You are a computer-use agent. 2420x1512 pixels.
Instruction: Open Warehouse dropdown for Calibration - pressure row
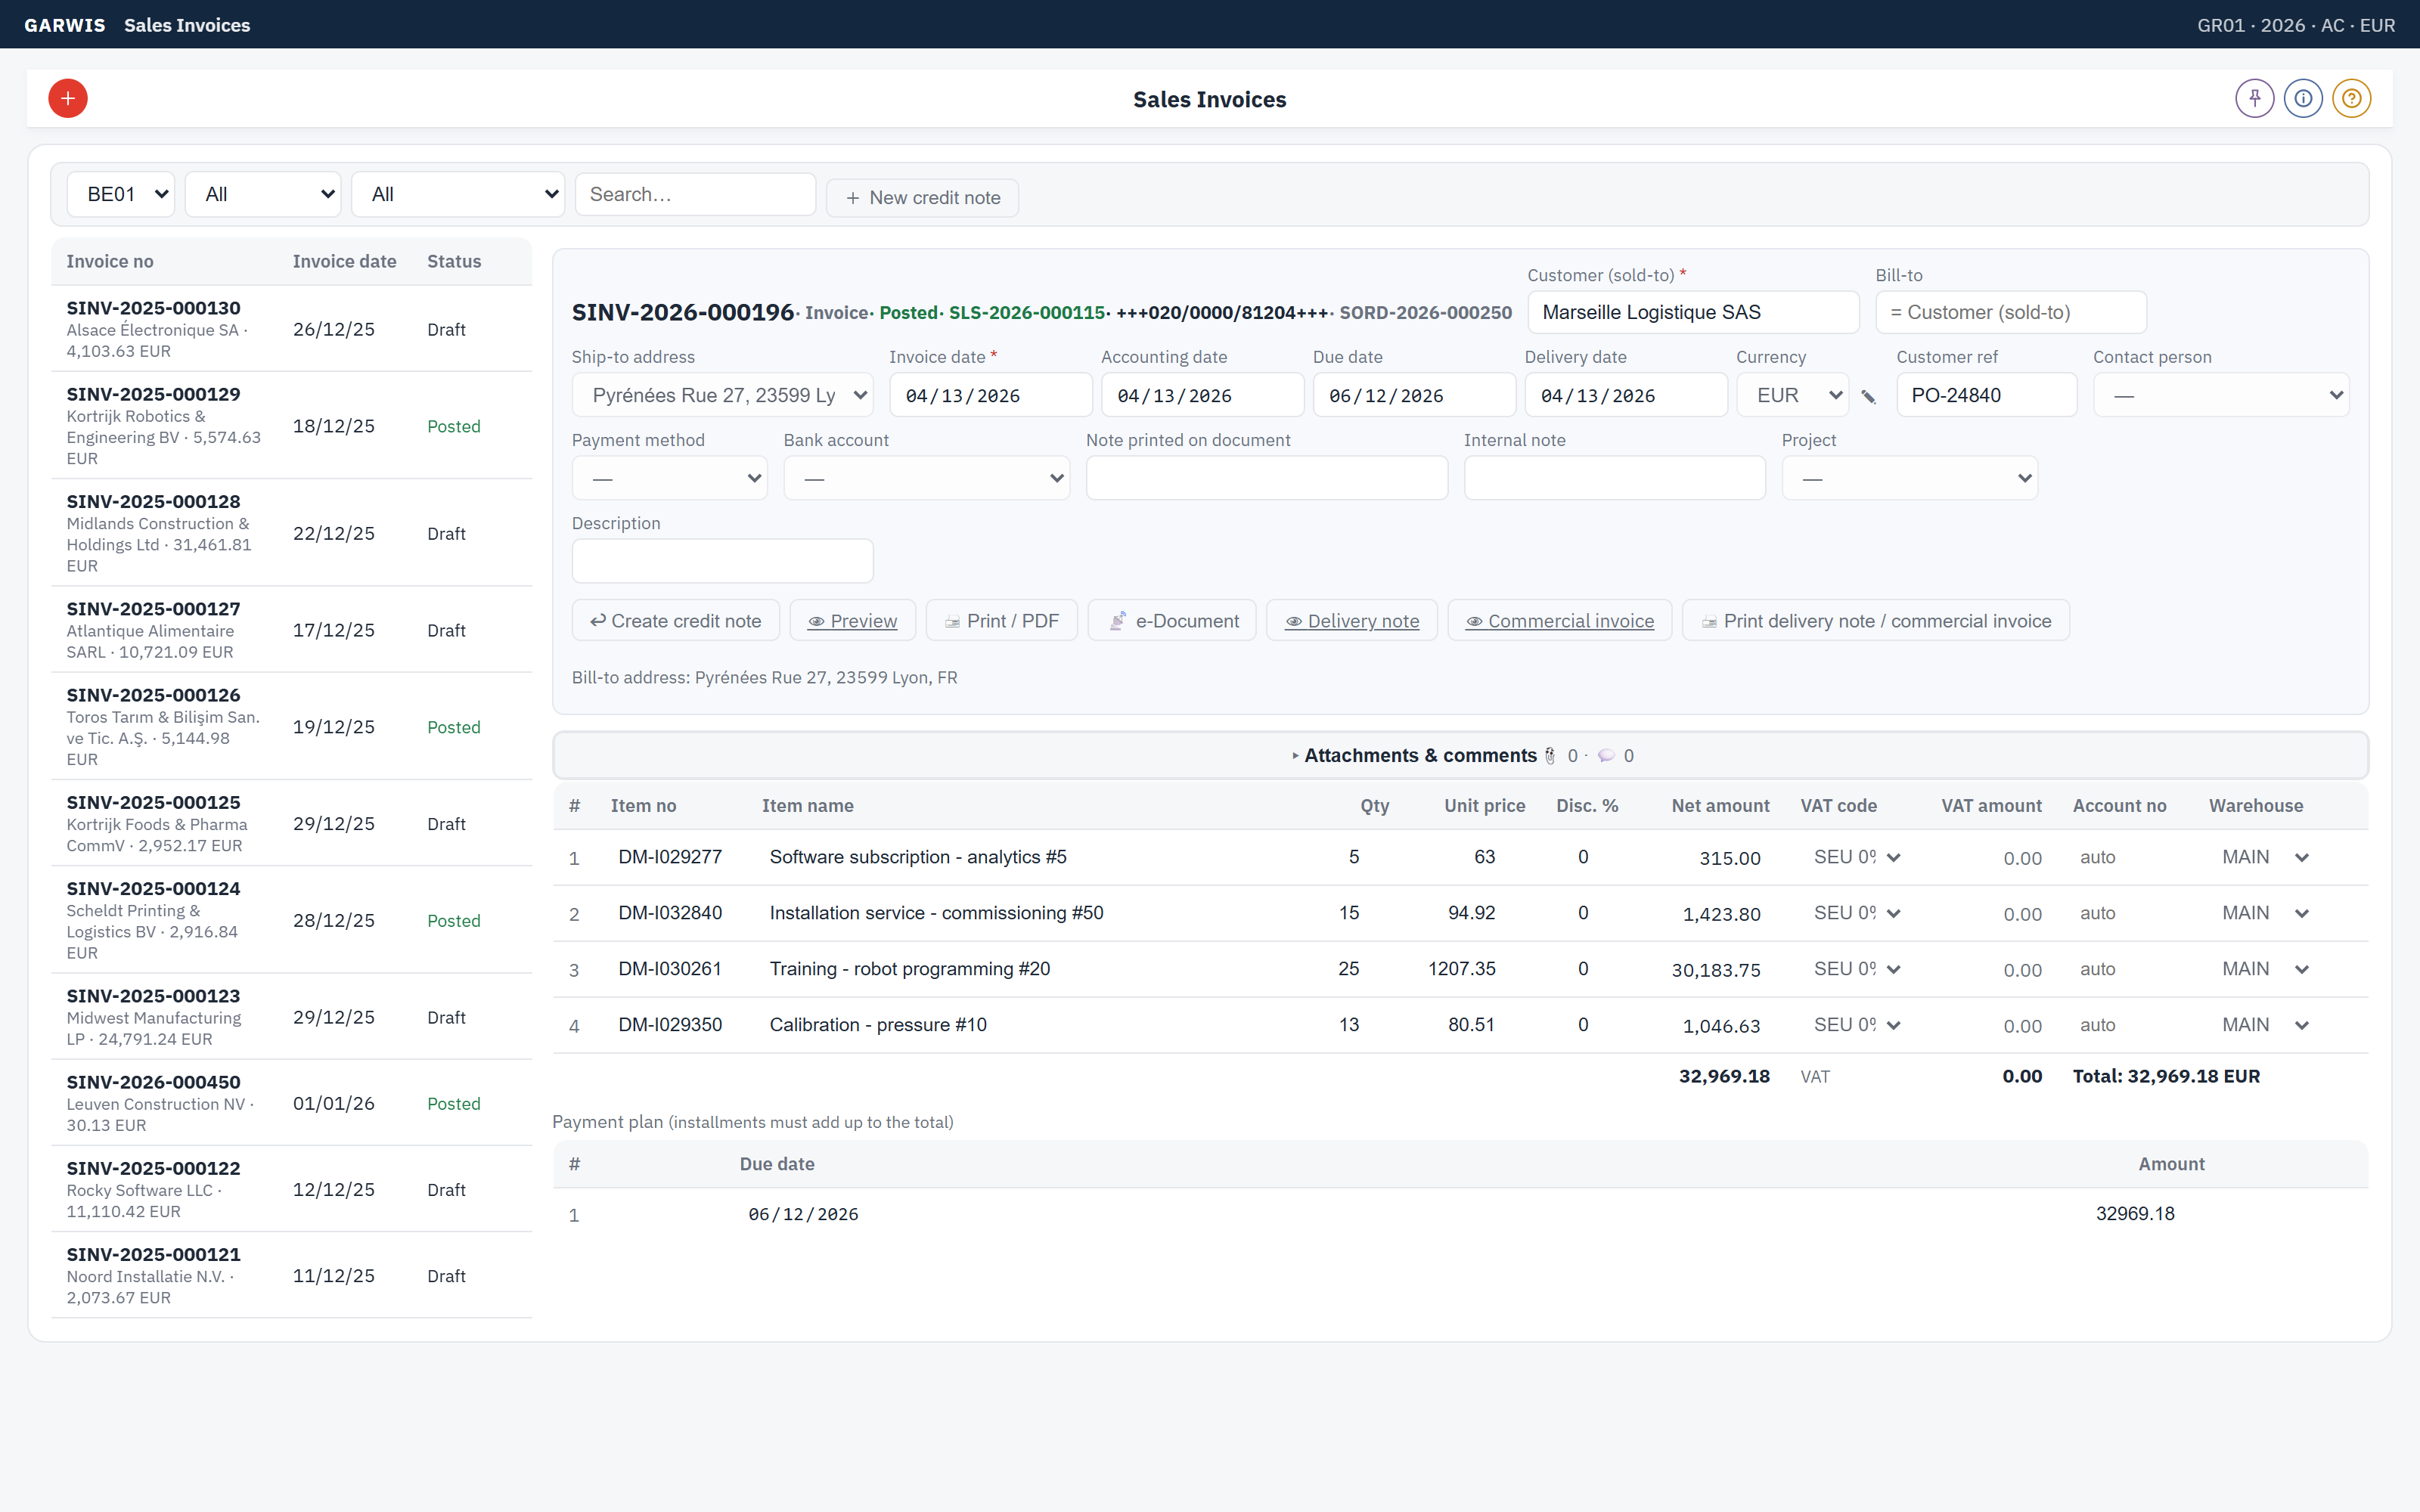[2266, 1025]
